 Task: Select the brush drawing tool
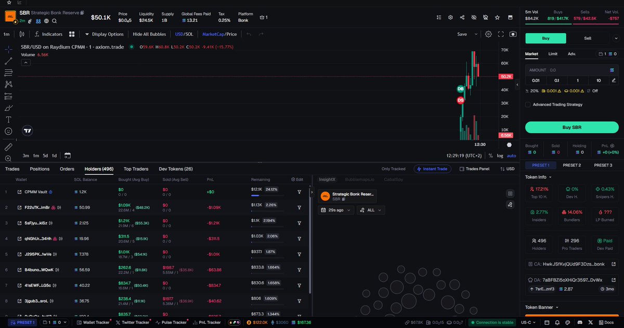click(x=9, y=108)
